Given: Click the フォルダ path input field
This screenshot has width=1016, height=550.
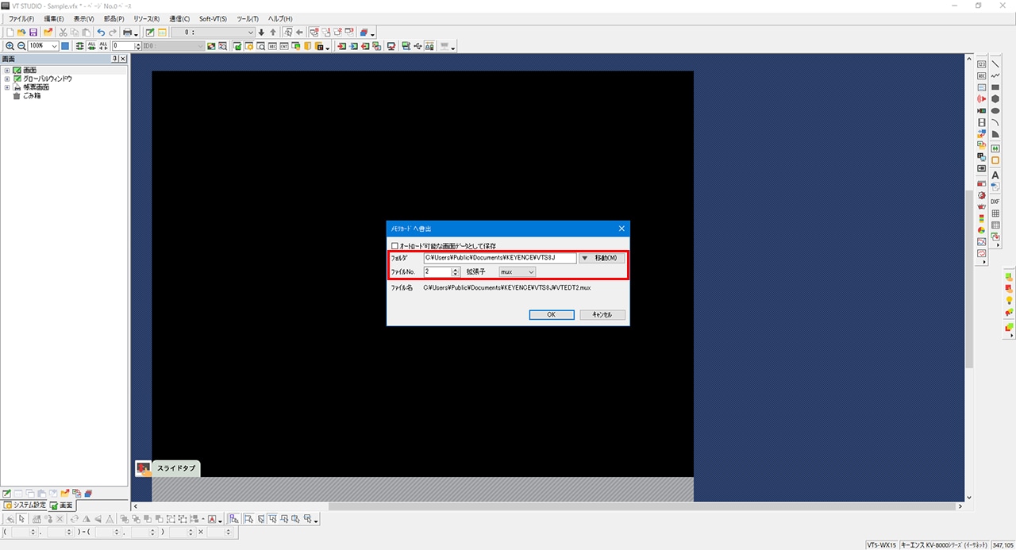Looking at the screenshot, I should (x=499, y=258).
